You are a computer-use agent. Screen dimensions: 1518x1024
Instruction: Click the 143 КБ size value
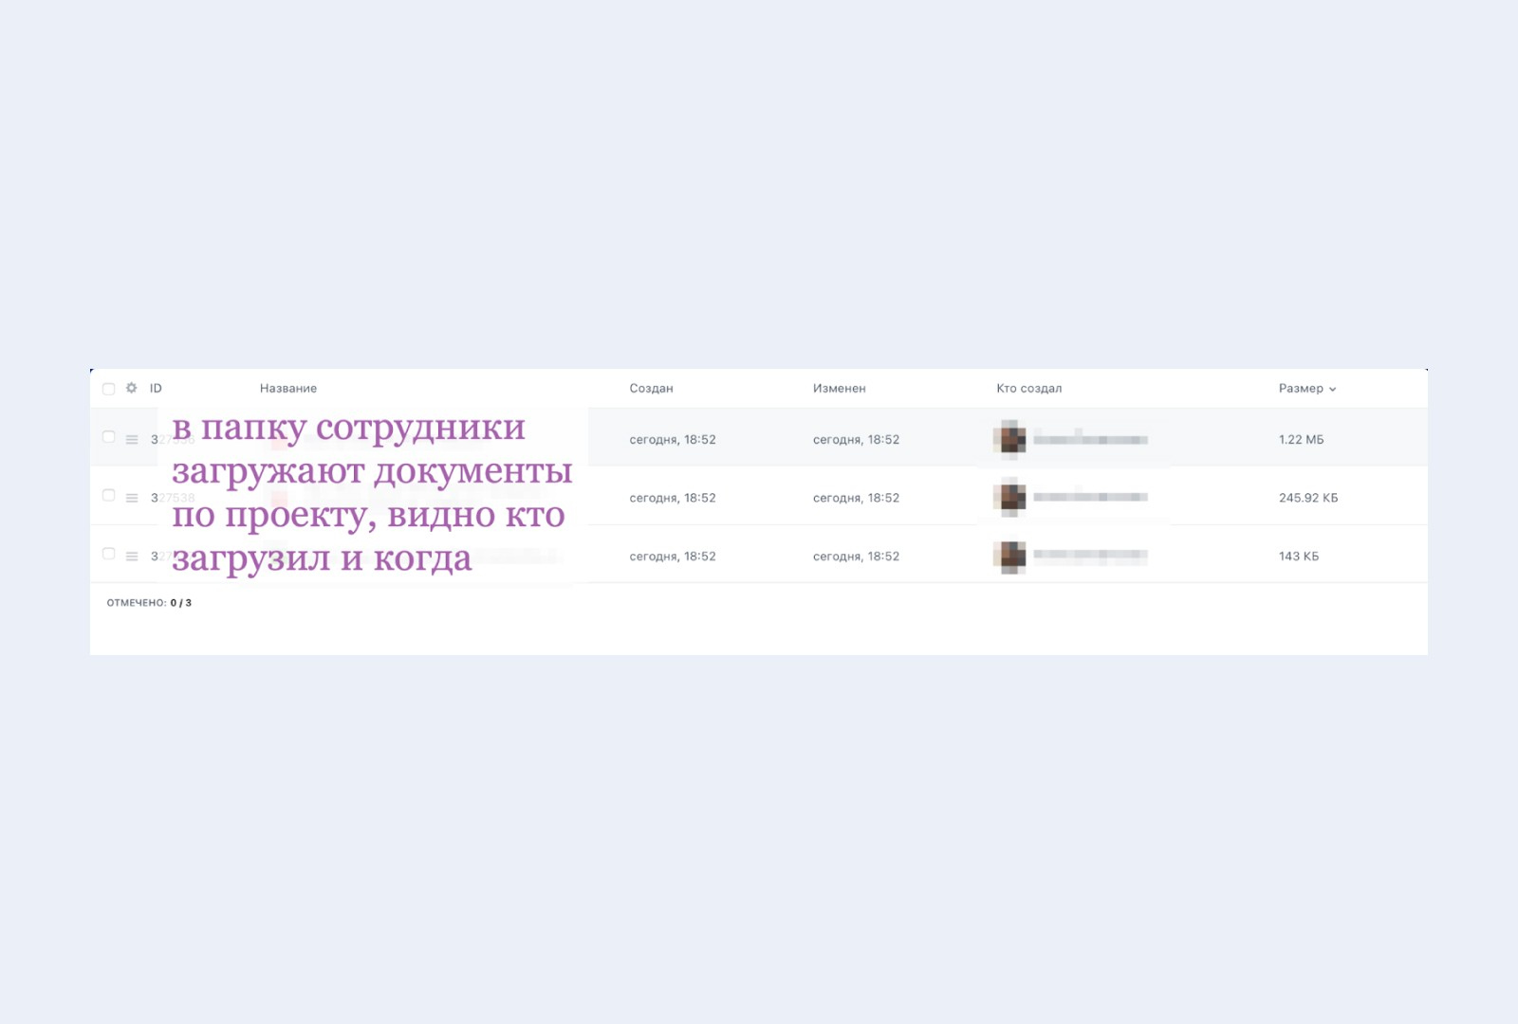(1299, 557)
